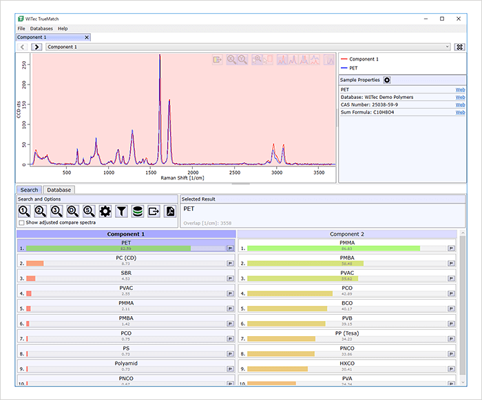Select PMMA result in Component 1 list

(126, 306)
